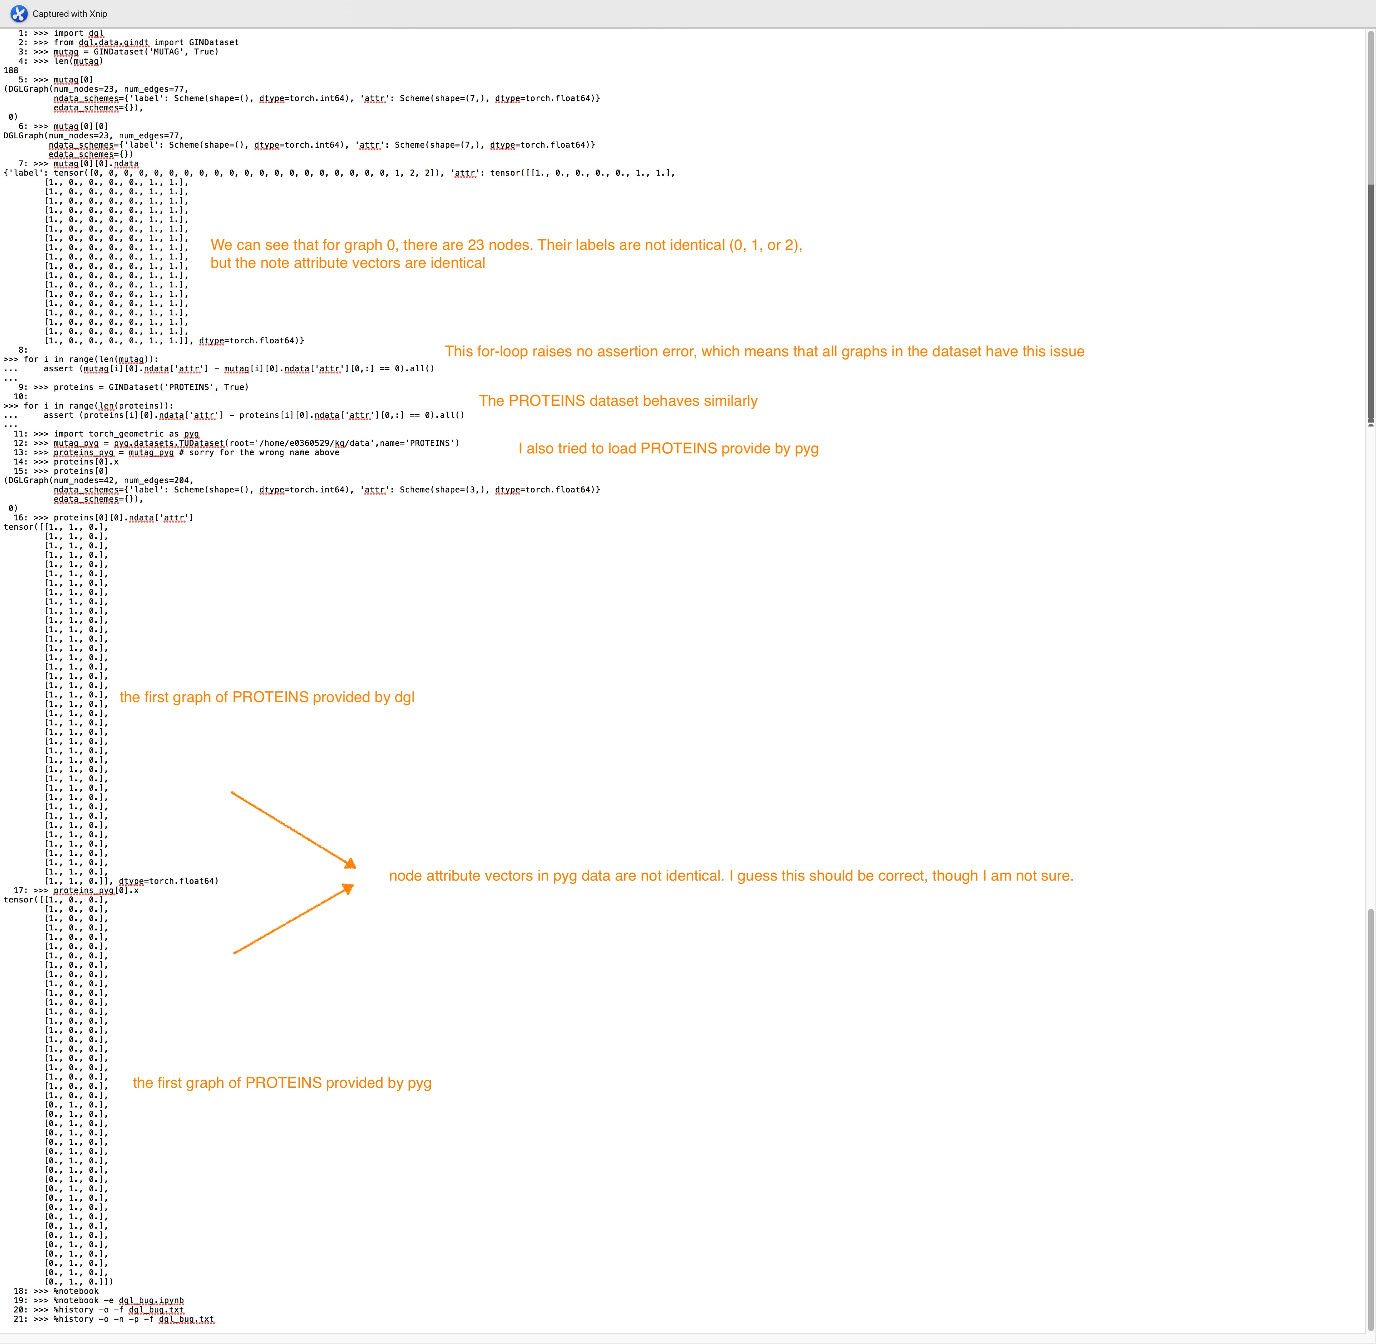Image resolution: width=1376 pixels, height=1344 pixels.
Task: Click the Xnip logo icon
Action: (19, 13)
